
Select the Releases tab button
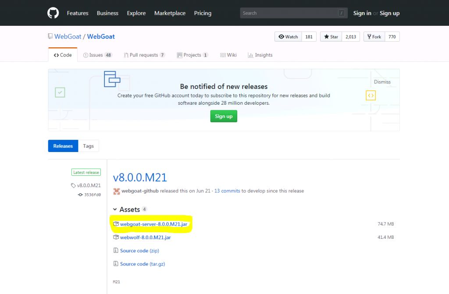click(63, 146)
